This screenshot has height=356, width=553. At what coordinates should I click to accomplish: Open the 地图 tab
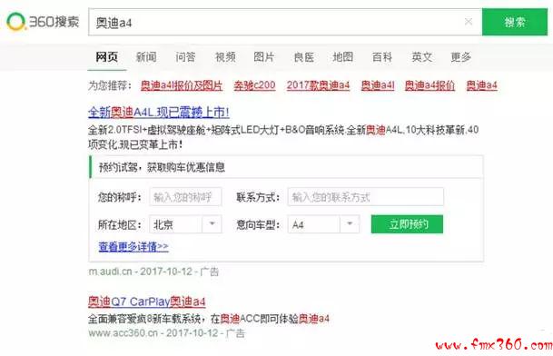[343, 57]
